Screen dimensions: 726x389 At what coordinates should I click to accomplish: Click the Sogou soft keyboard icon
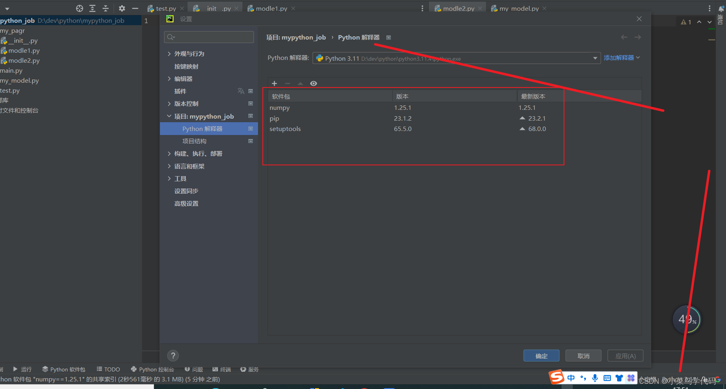point(607,378)
